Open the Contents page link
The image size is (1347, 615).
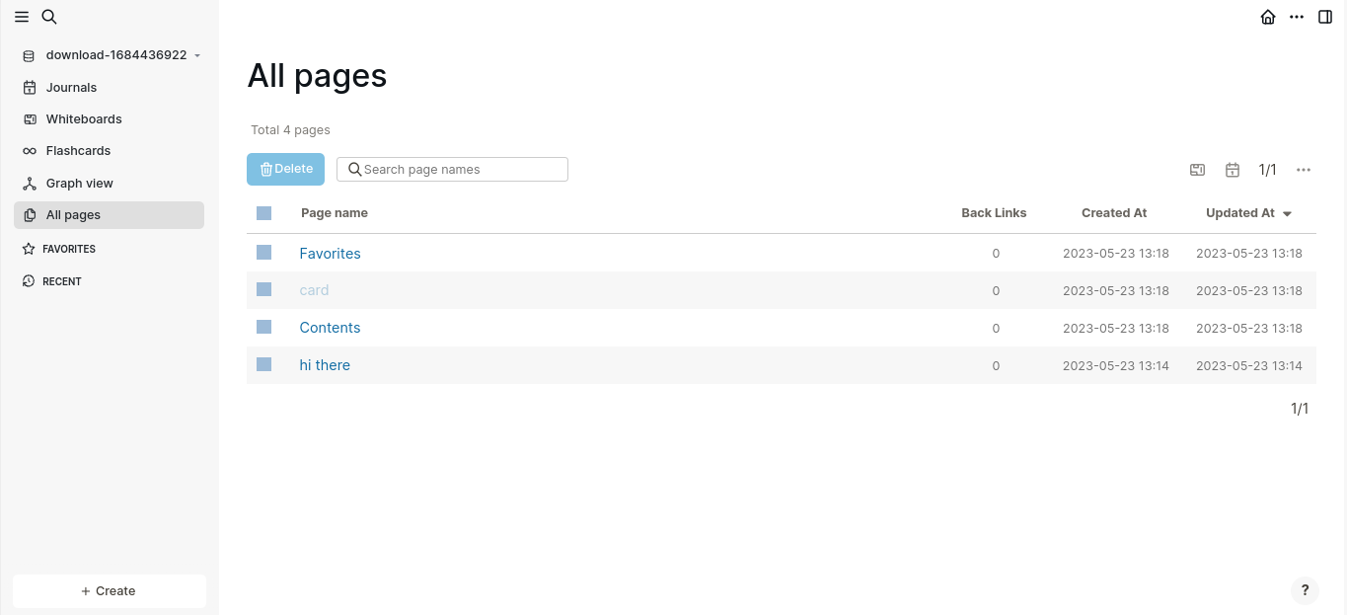pos(330,327)
